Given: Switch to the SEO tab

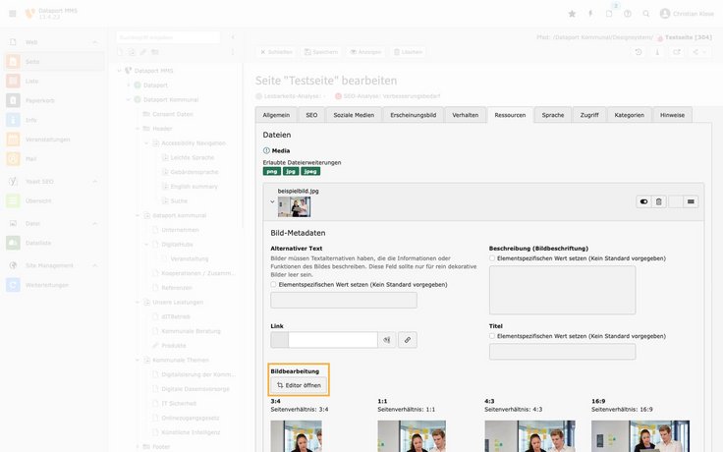Looking at the screenshot, I should 311,115.
